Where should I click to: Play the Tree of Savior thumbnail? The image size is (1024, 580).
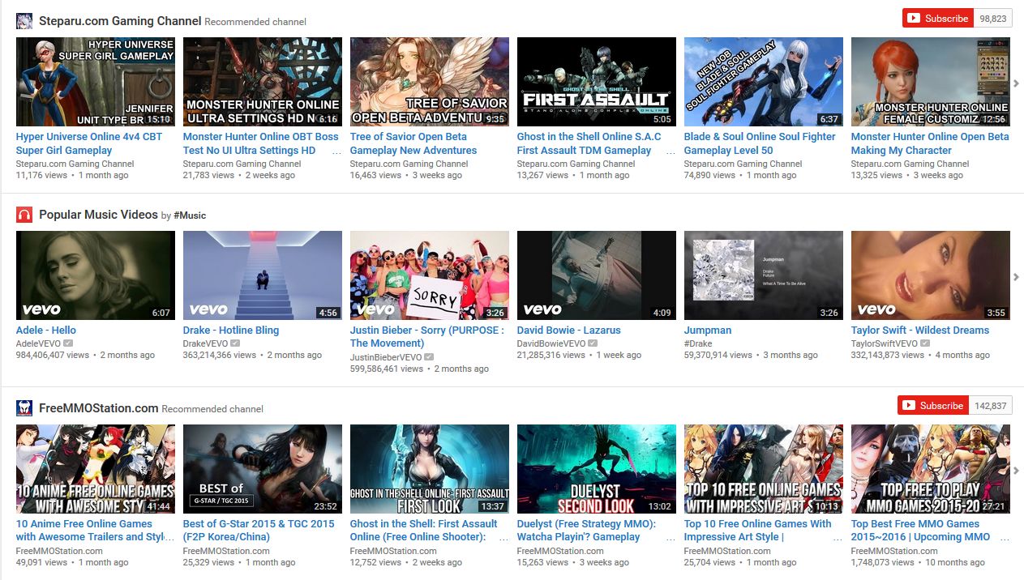click(x=430, y=82)
